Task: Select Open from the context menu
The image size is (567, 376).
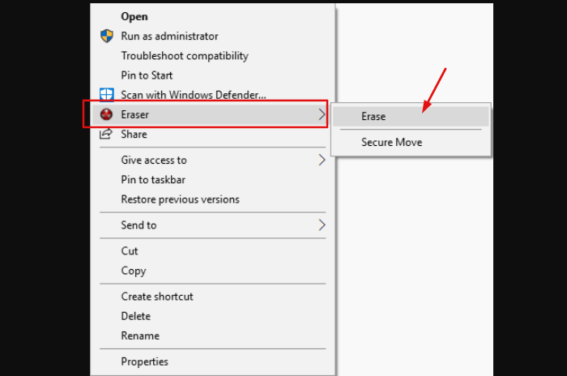Action: pyautogui.click(x=134, y=16)
